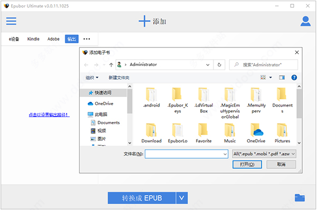Click the Administrator path segment in address bar
317x210 pixels.
click(143, 64)
